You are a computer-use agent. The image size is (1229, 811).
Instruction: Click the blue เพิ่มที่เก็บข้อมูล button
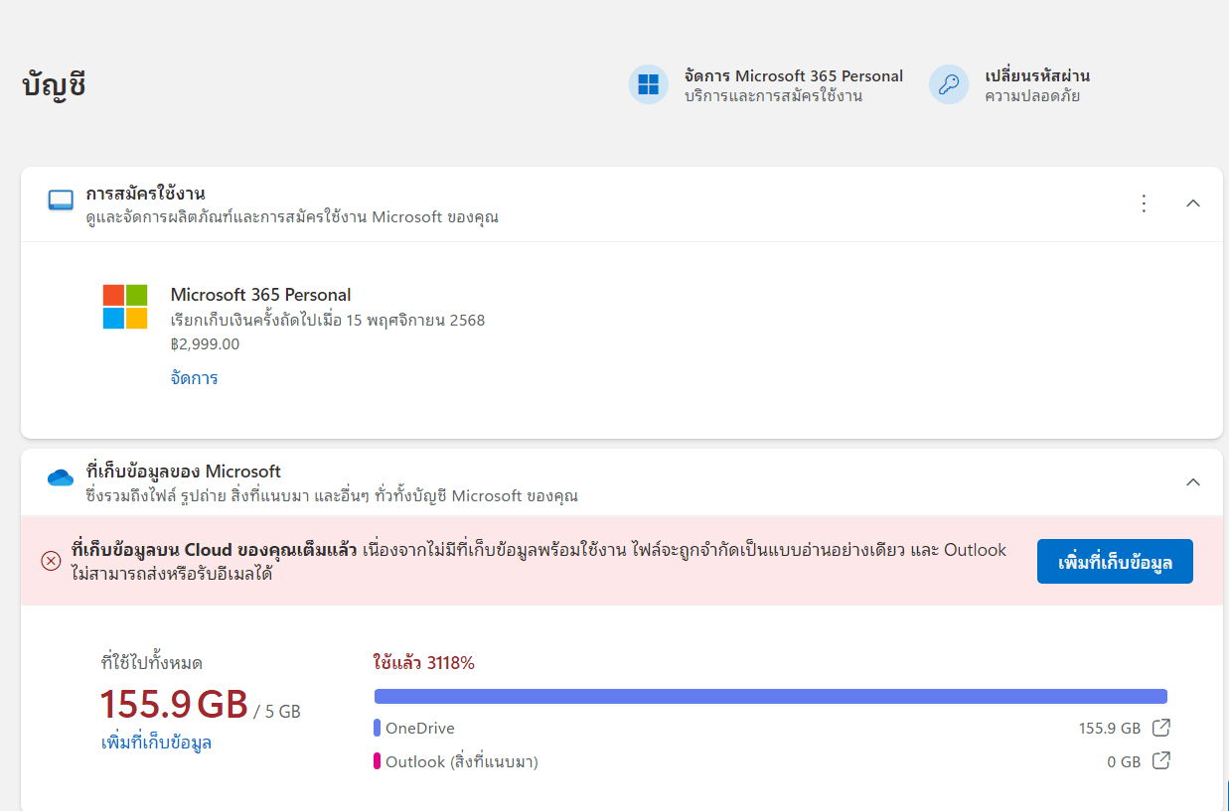click(x=1115, y=562)
